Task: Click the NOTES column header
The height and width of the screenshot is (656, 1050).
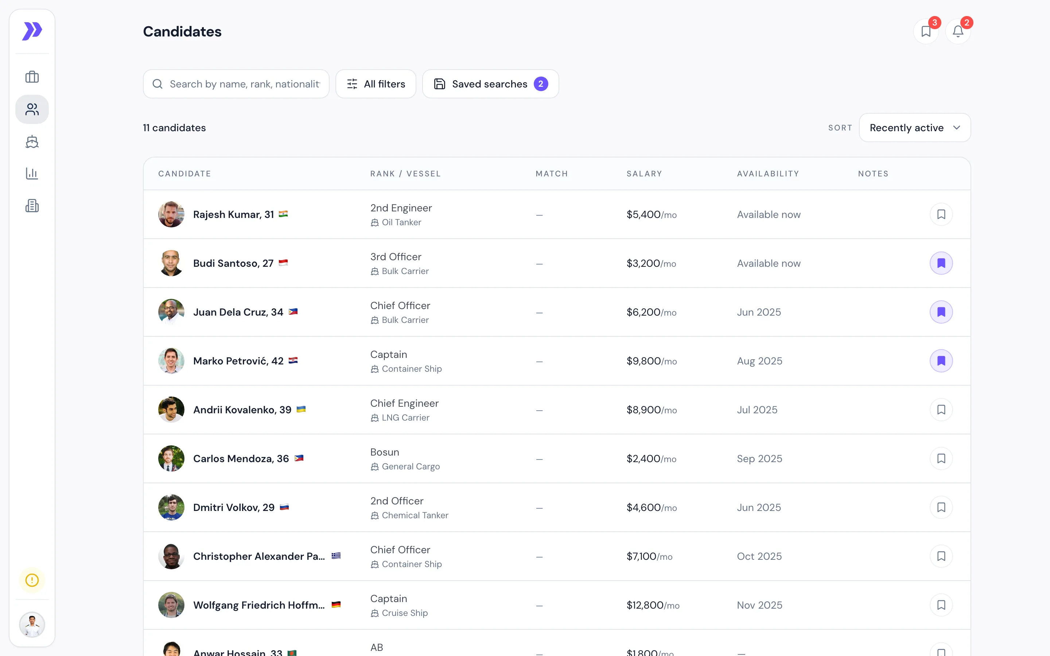Action: click(x=873, y=173)
